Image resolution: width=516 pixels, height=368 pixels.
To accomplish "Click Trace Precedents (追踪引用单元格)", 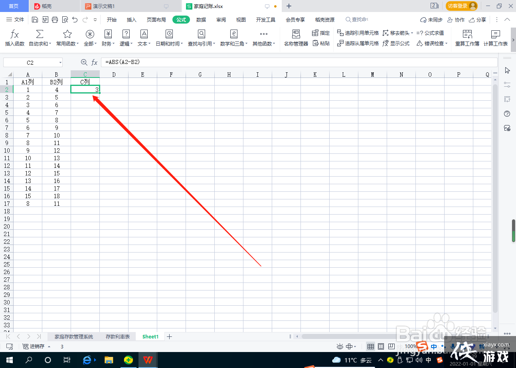I will click(x=358, y=33).
